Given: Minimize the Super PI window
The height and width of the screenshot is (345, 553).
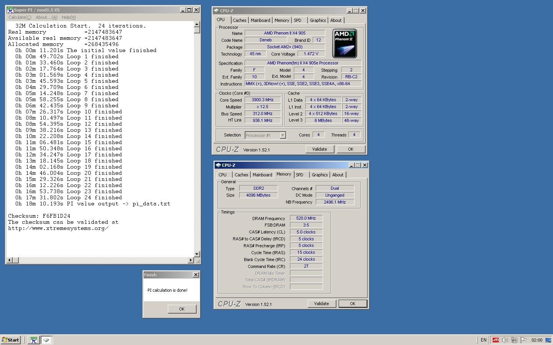Looking at the screenshot, I should [183, 10].
